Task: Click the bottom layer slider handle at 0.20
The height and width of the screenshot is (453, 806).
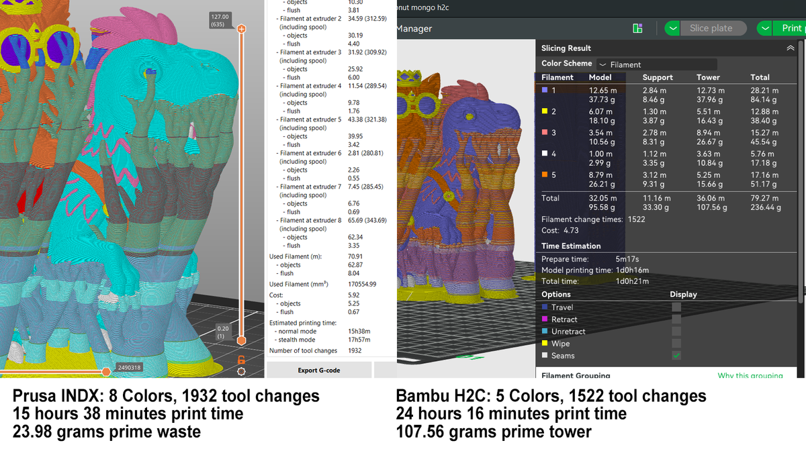Action: pos(242,341)
